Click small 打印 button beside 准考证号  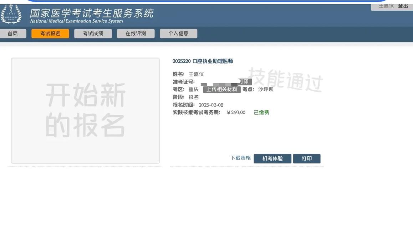[x=244, y=82]
